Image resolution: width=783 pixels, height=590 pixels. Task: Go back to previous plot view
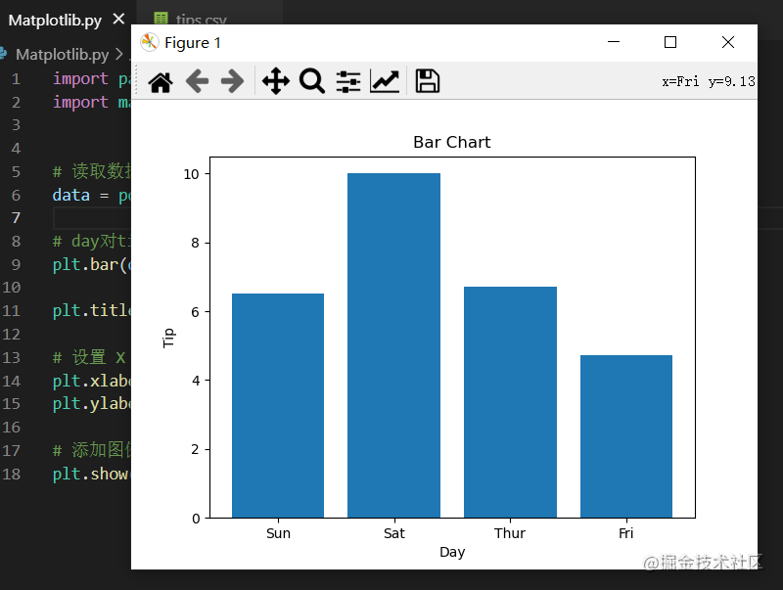click(x=197, y=82)
